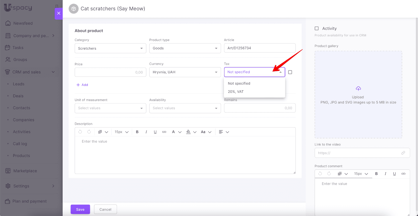Click Bold icon in Description toolbar

[137, 132]
